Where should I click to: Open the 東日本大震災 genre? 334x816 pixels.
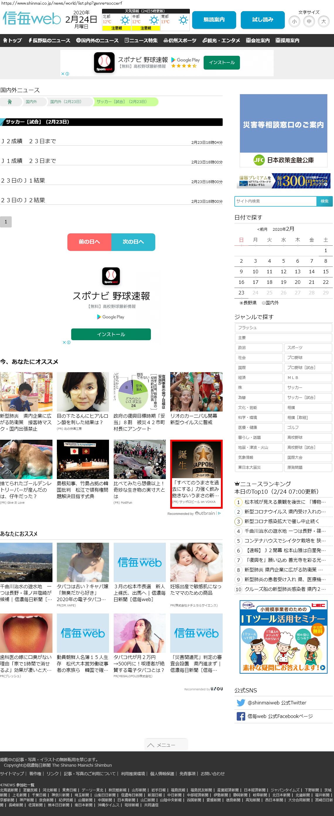point(259,468)
